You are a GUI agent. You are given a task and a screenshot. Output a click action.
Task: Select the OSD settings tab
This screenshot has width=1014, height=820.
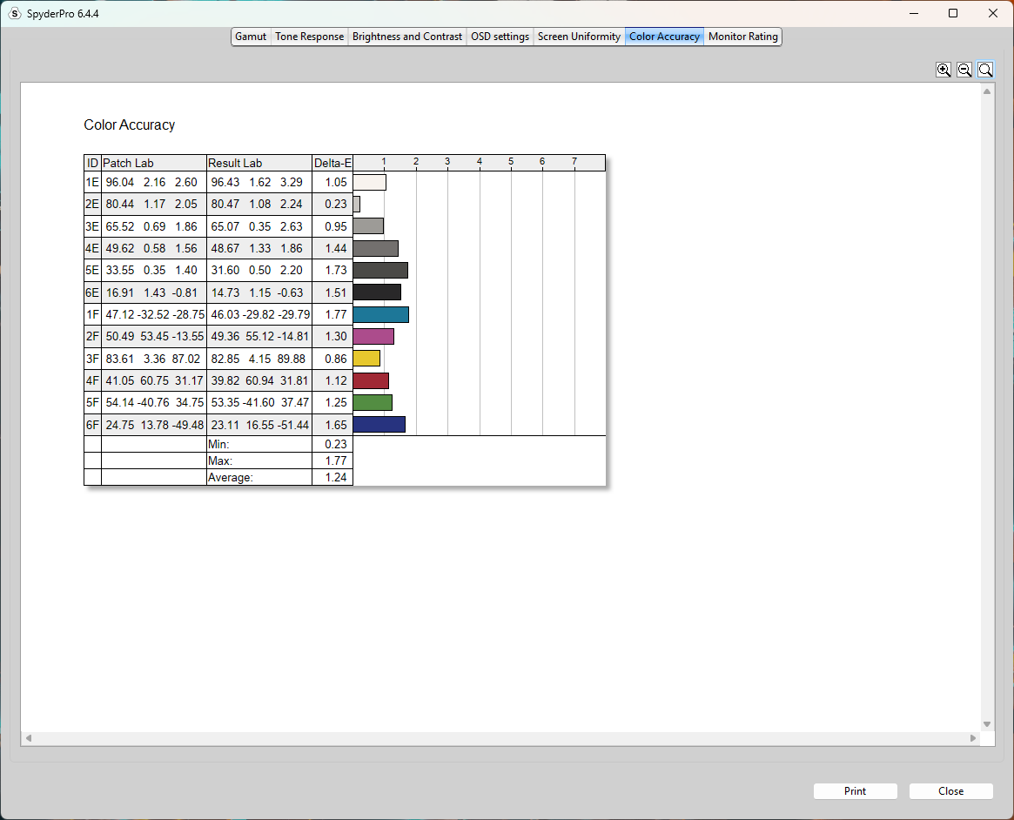(x=500, y=37)
